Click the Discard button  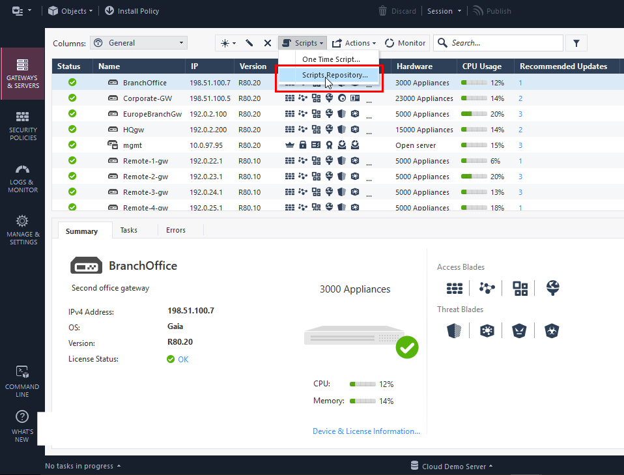coord(397,11)
